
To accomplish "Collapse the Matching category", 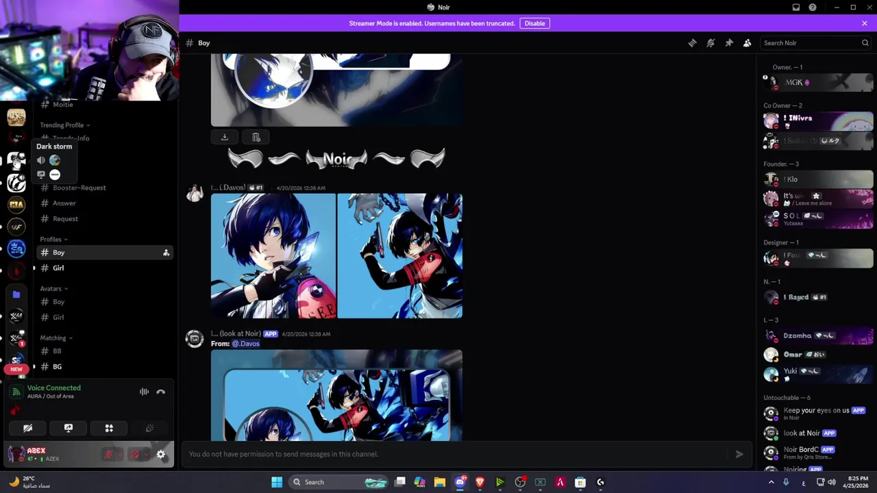I will click(x=56, y=338).
